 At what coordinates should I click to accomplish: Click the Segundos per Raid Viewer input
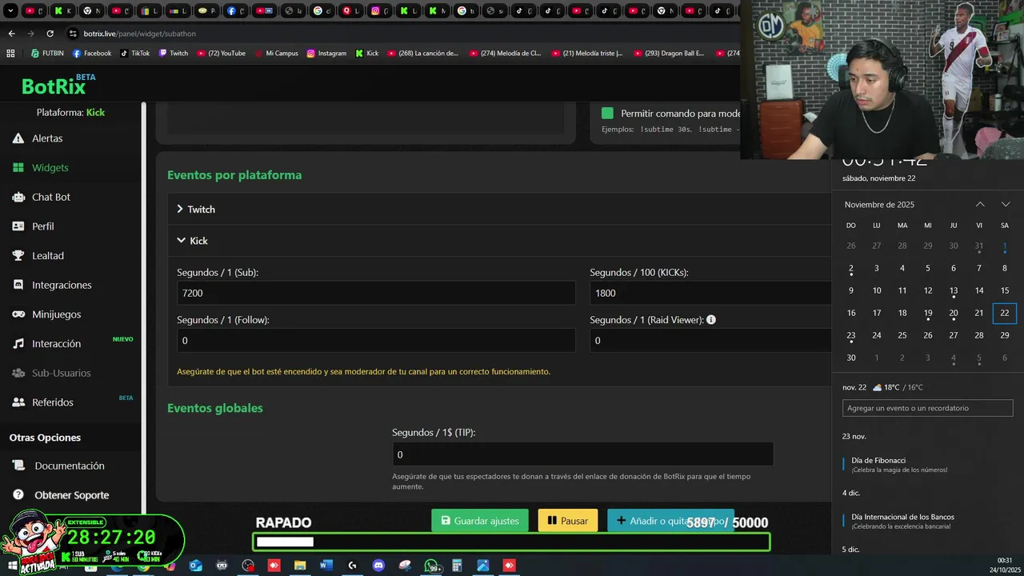[710, 340]
